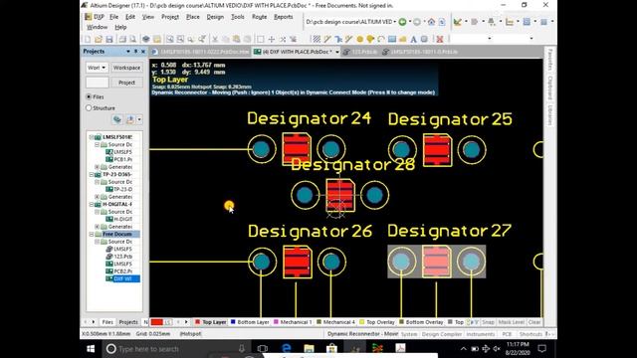Select the Move selection cross icon

(x=271, y=40)
